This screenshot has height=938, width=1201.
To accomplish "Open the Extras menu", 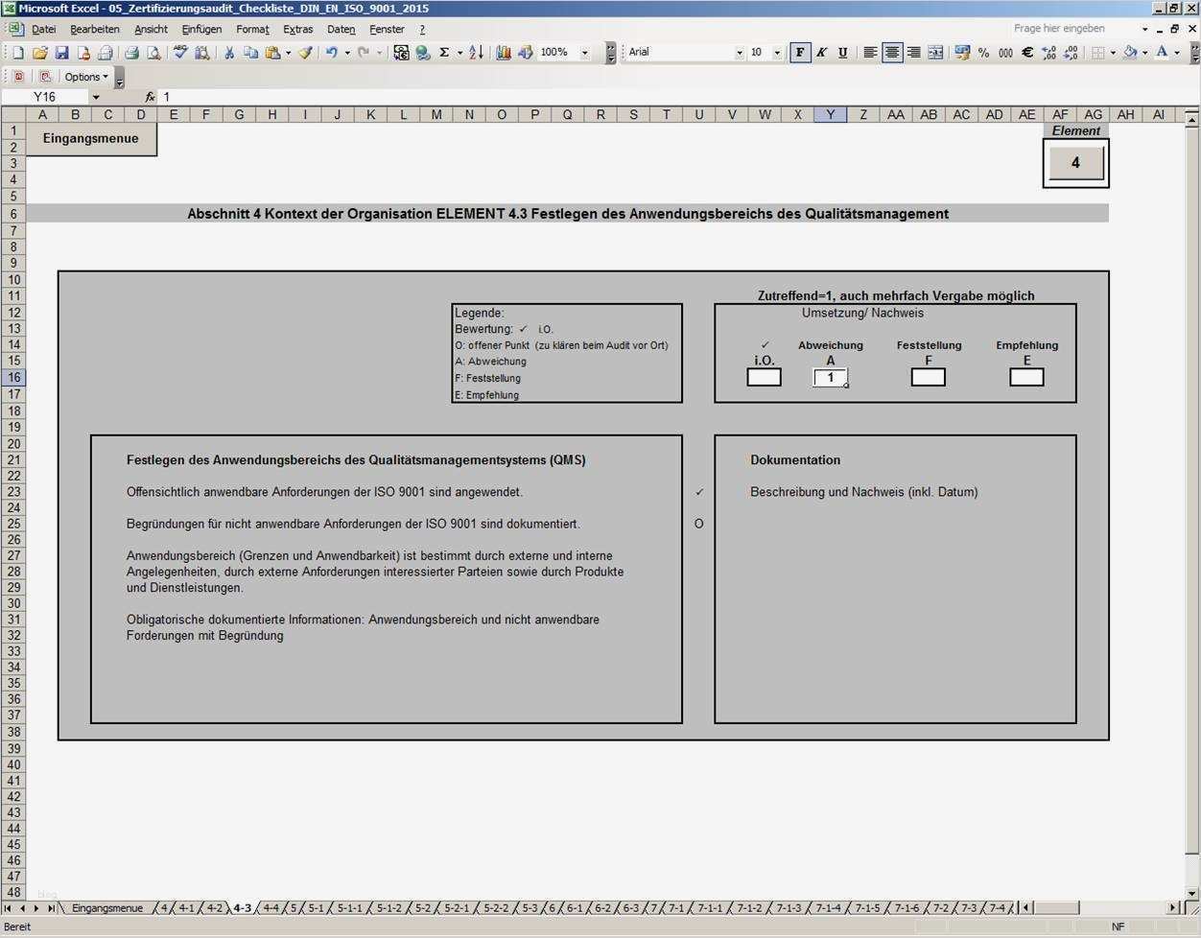I will pyautogui.click(x=297, y=29).
